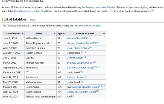Open Bakhmut link in Kevin David row
Image resolution: width=164 pixels, height=104 pixels.
click(71, 67)
